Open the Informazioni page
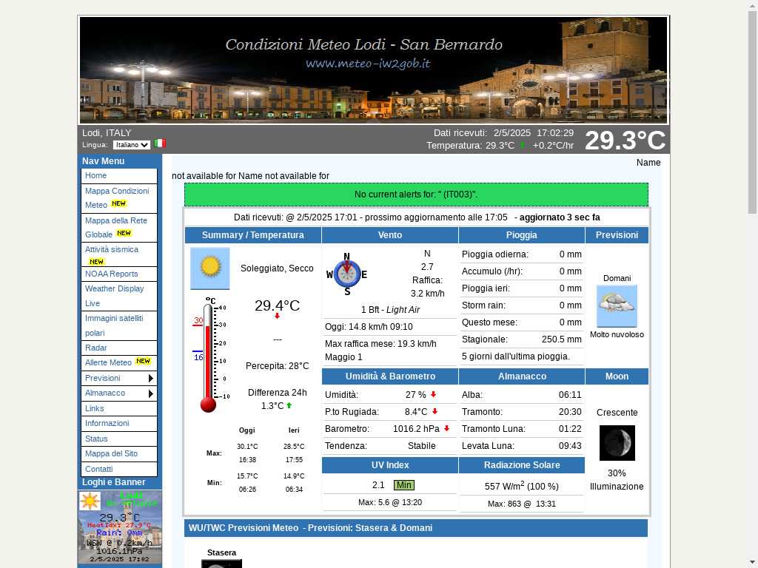Viewport: 758px width, 568px height. (119, 424)
